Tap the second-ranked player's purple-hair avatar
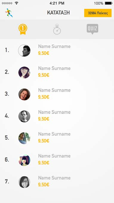Screen dimensions: 114x203 [x=24, y=72]
